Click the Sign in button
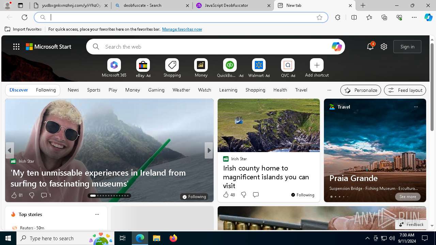Image resolution: width=436 pixels, height=245 pixels. point(407,47)
